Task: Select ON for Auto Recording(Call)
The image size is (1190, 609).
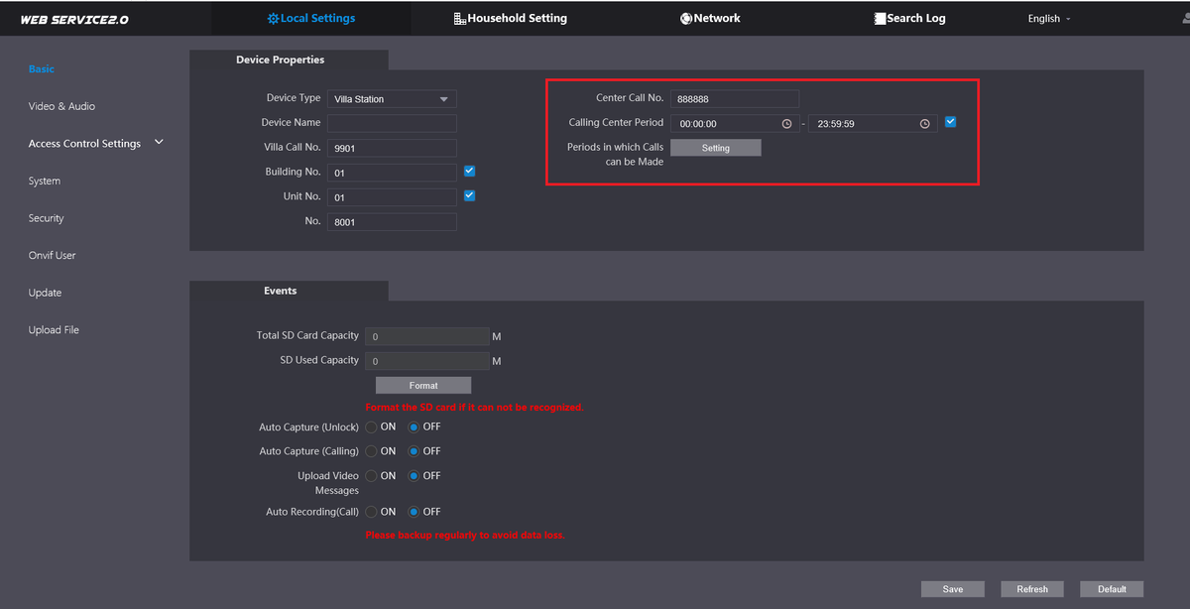Action: point(371,513)
